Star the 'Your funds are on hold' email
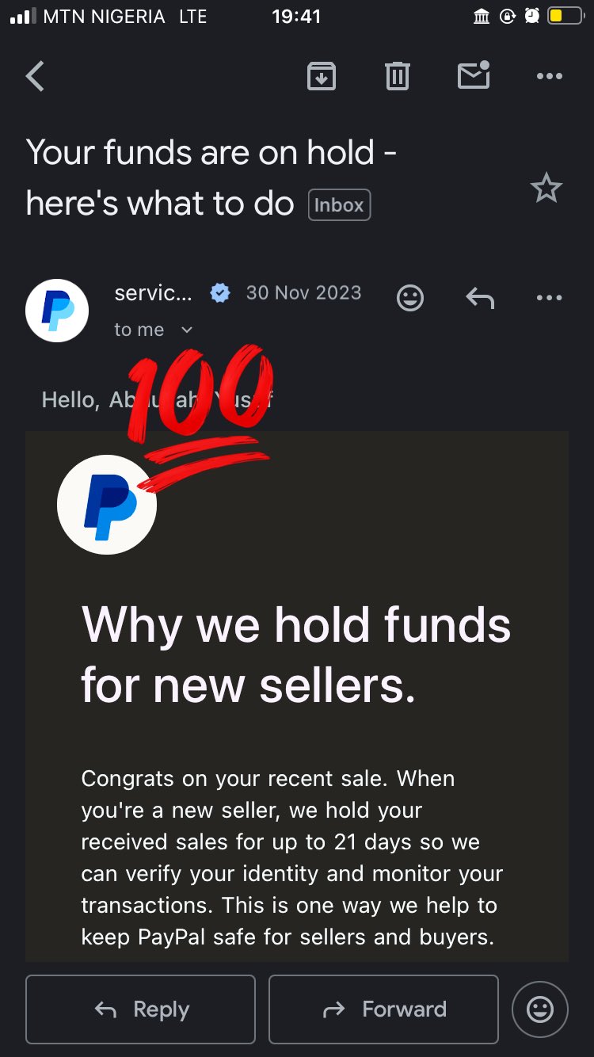 click(x=546, y=189)
